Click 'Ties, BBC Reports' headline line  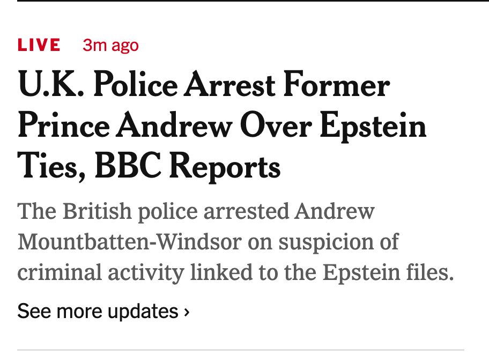pos(149,167)
